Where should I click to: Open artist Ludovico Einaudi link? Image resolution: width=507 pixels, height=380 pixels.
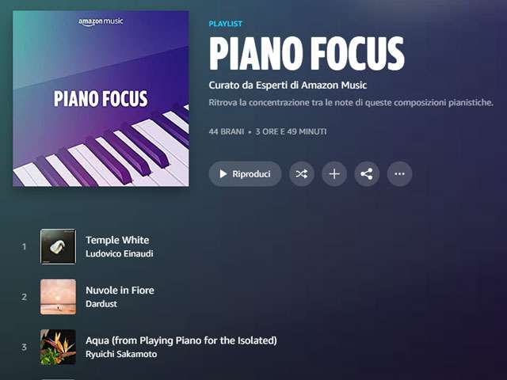[120, 253]
